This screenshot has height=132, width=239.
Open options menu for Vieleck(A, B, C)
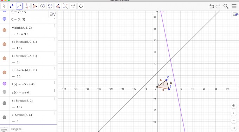click(54, 26)
